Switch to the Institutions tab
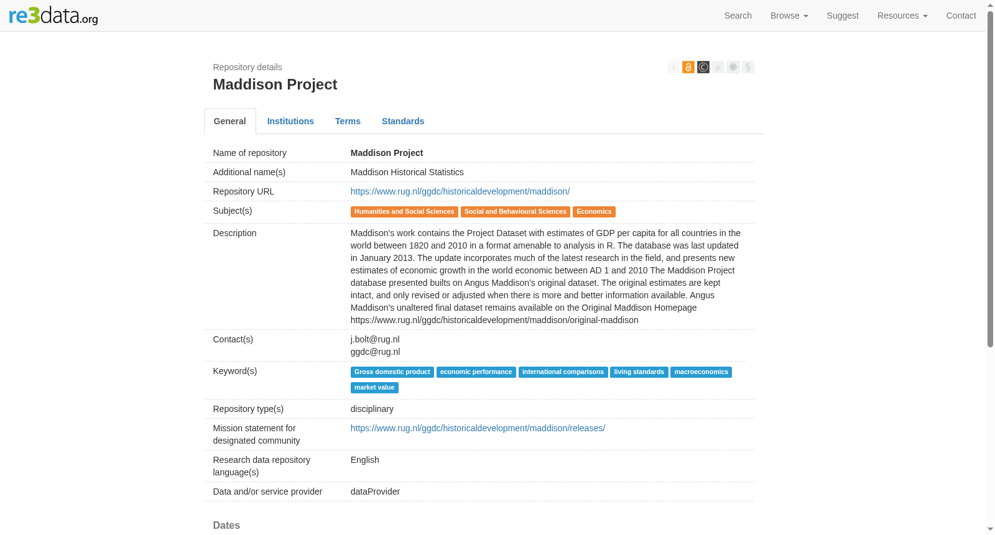The image size is (995, 535). (290, 121)
